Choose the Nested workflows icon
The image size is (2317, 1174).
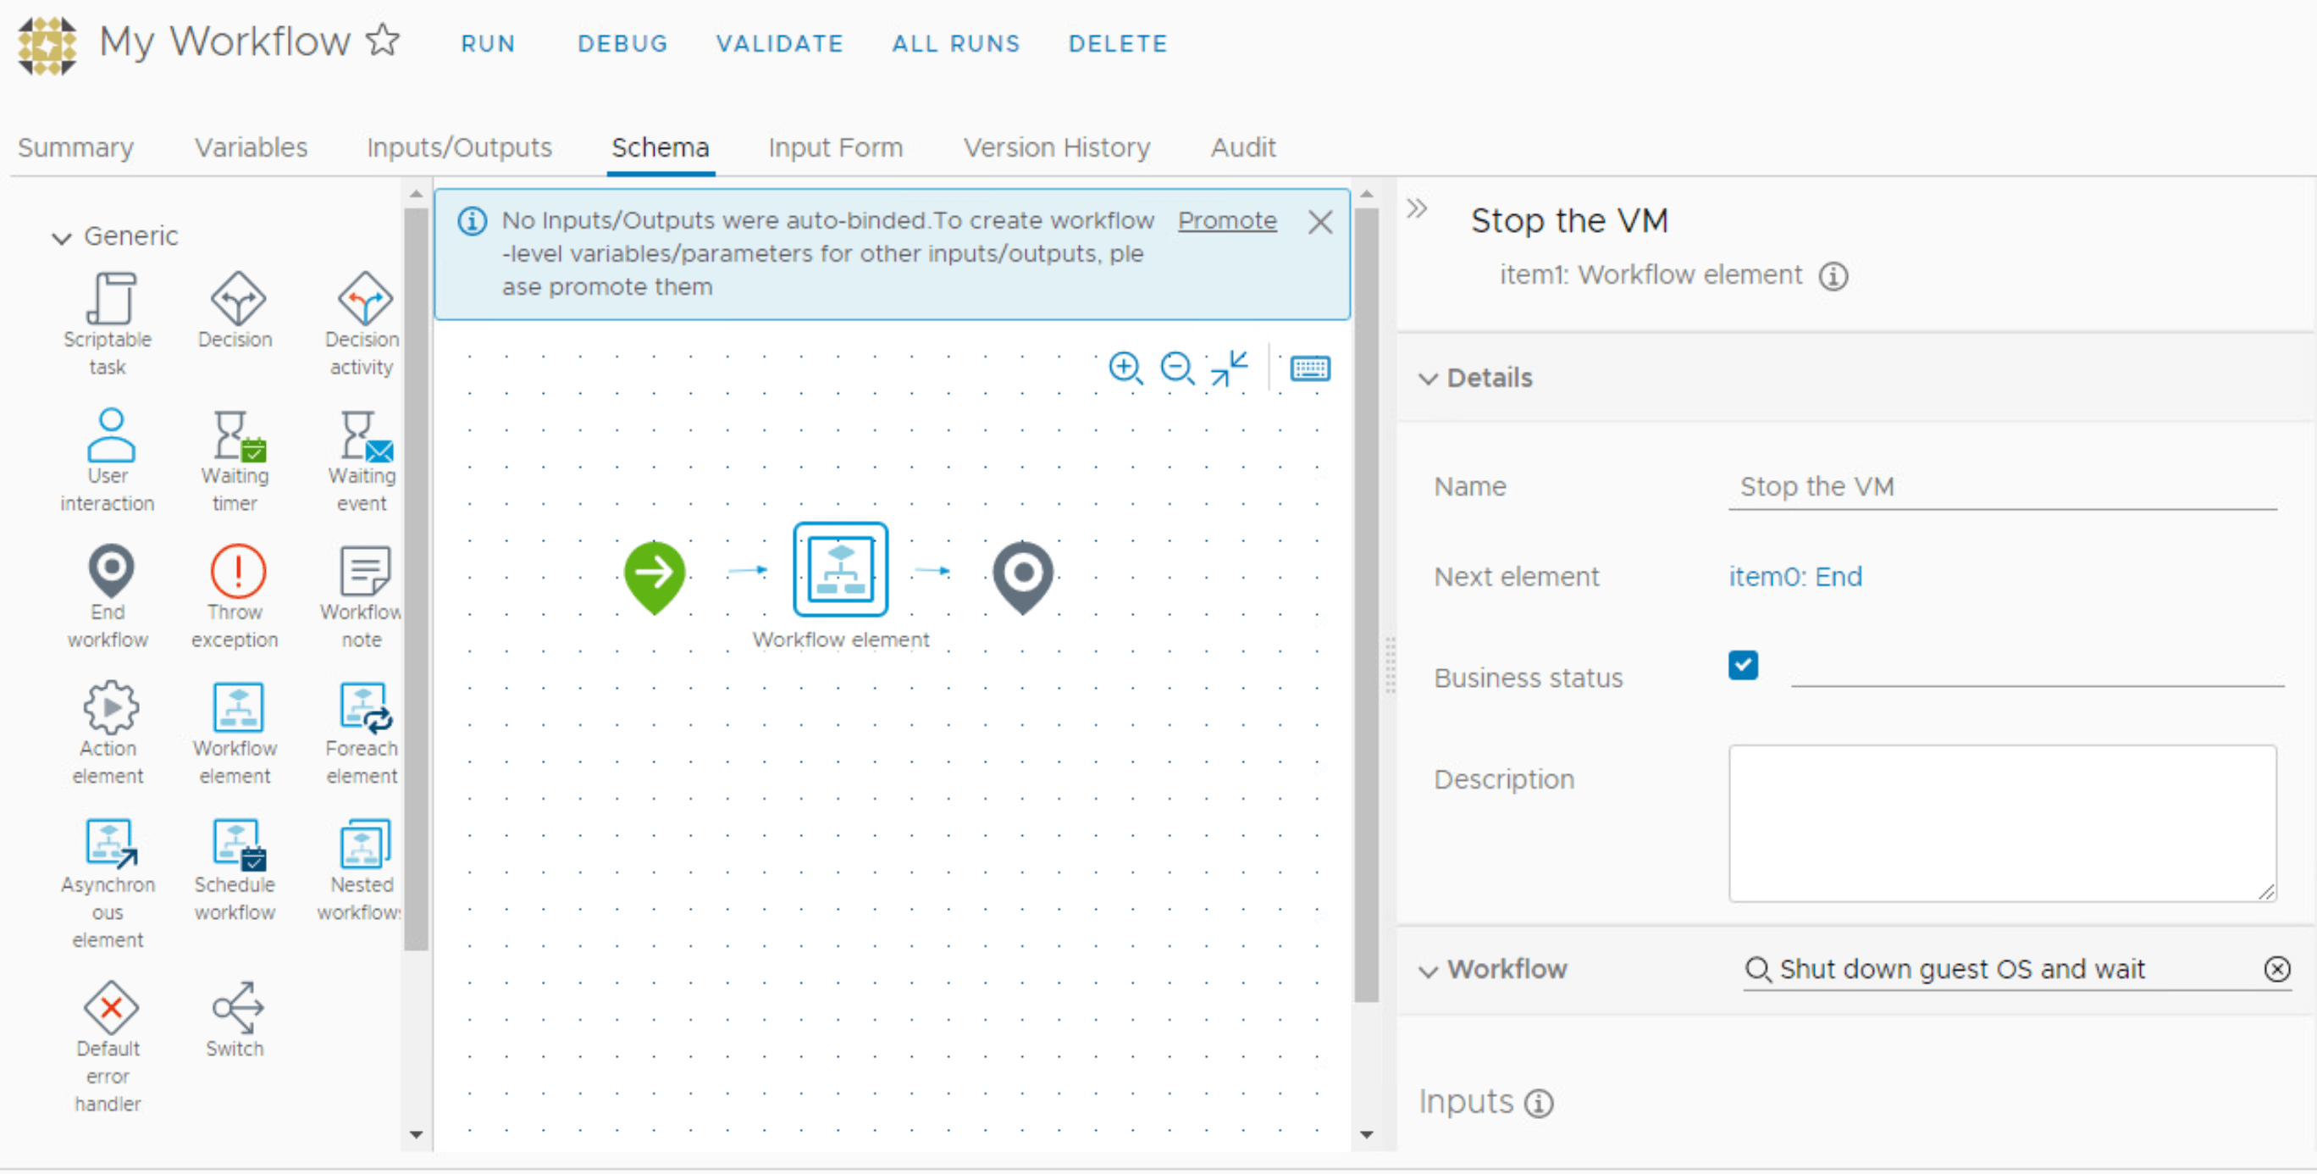pyautogui.click(x=364, y=845)
